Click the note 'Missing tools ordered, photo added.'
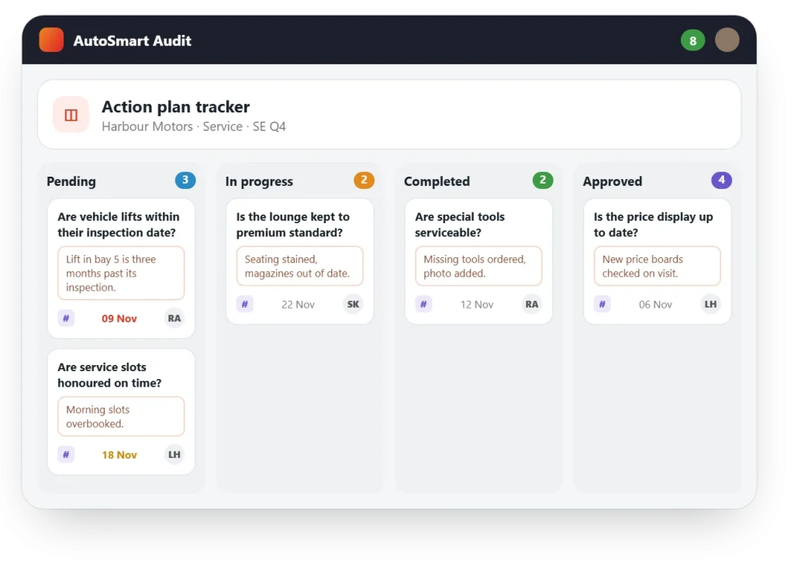The image size is (794, 568). (x=478, y=266)
